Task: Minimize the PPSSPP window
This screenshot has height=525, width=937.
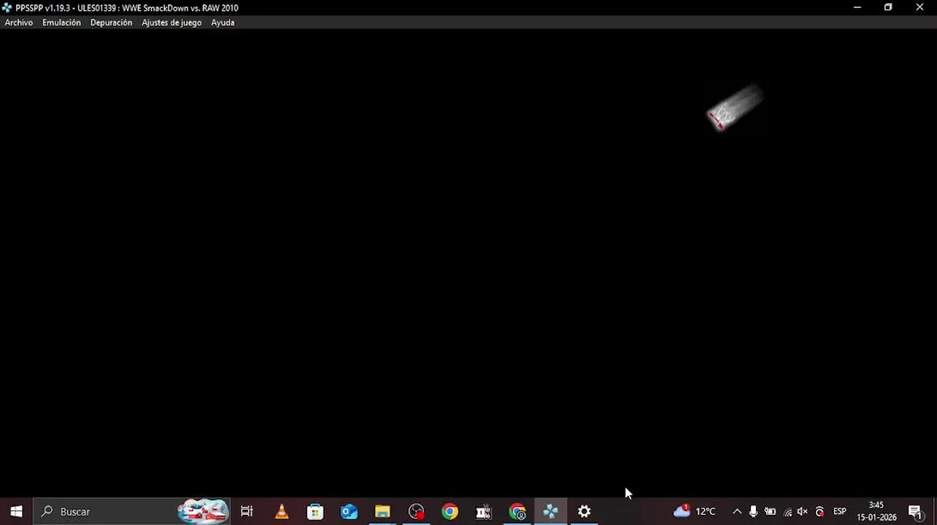Action: tap(857, 7)
